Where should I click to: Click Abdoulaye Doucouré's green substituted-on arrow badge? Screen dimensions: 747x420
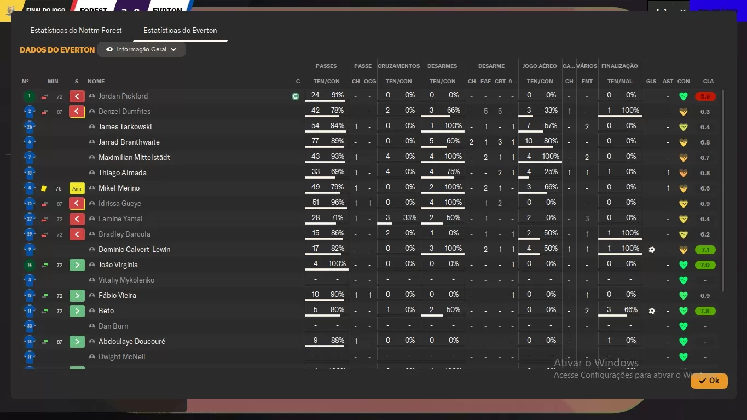tap(77, 342)
